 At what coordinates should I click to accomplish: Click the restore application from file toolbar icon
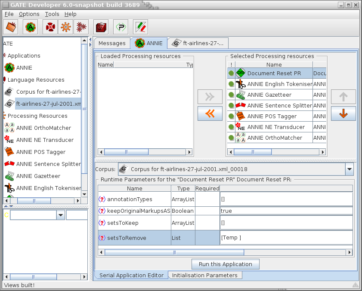pyautogui.click(x=11, y=27)
